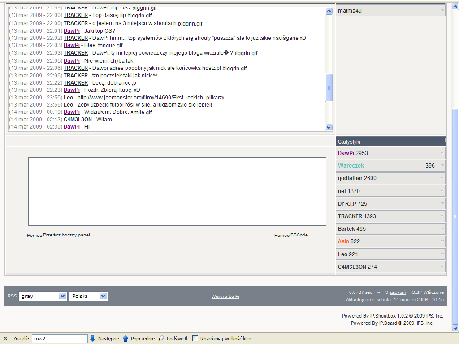The image size is (459, 344).
Task: Click the Wersja Lo-Fi link
Action: tap(225, 297)
